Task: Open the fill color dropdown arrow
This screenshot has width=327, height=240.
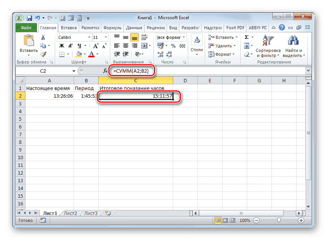Action: tap(84, 54)
